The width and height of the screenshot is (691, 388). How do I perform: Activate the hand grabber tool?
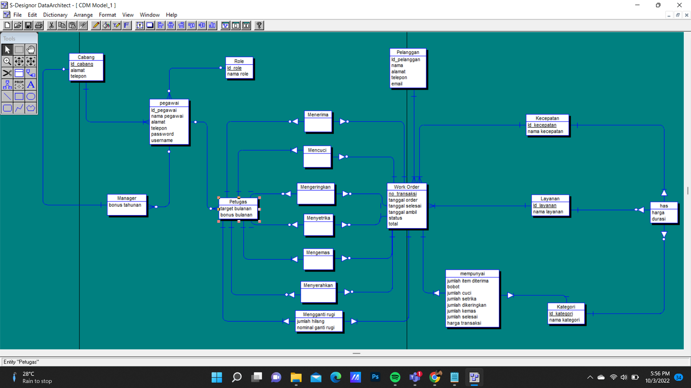click(x=31, y=50)
